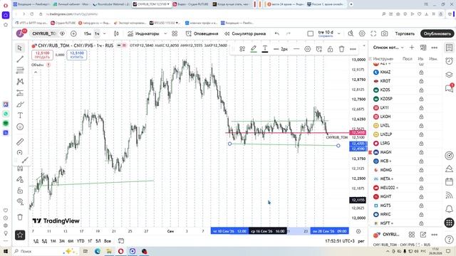Open the candlestick chart type menu
The height and width of the screenshot is (256, 456).
[x=116, y=33]
